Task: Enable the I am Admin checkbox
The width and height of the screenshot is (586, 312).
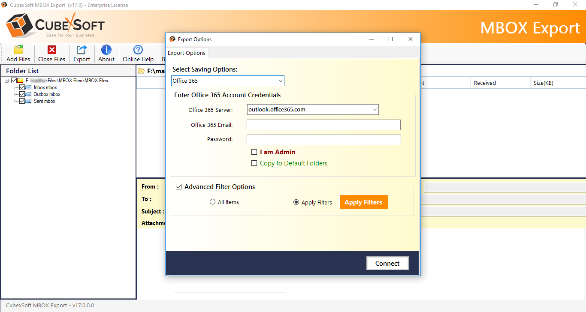Action: (254, 152)
